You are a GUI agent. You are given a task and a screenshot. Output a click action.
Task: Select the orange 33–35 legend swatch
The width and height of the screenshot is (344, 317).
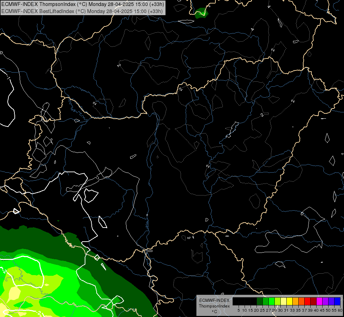click(x=296, y=301)
